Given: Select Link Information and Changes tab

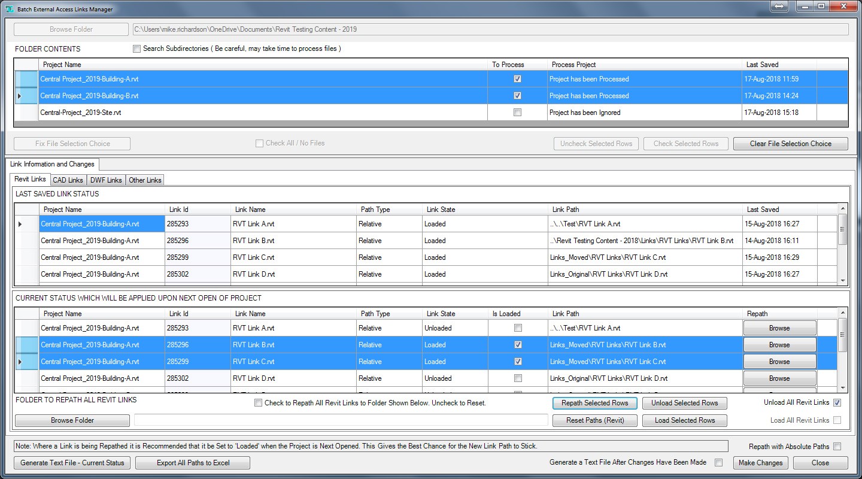Looking at the screenshot, I should [52, 164].
